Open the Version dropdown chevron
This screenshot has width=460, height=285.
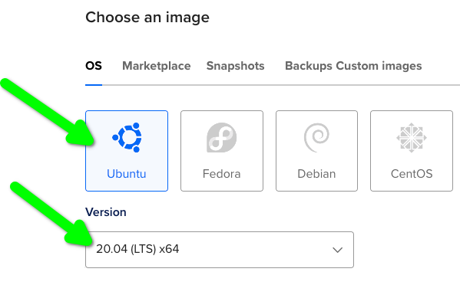coord(338,250)
